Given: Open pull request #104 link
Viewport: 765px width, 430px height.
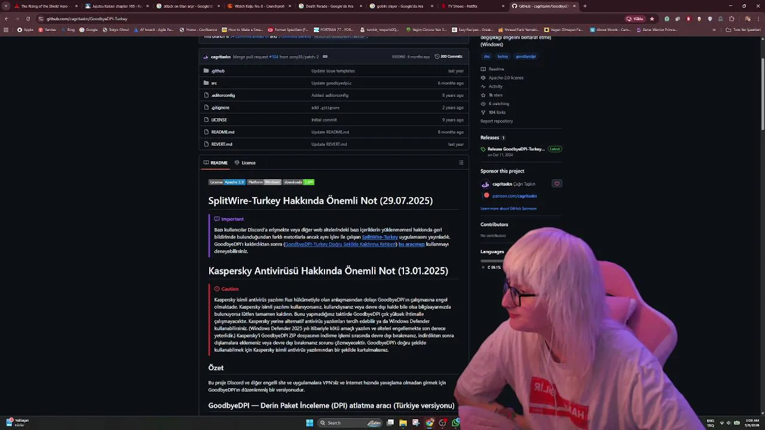Looking at the screenshot, I should [x=274, y=57].
